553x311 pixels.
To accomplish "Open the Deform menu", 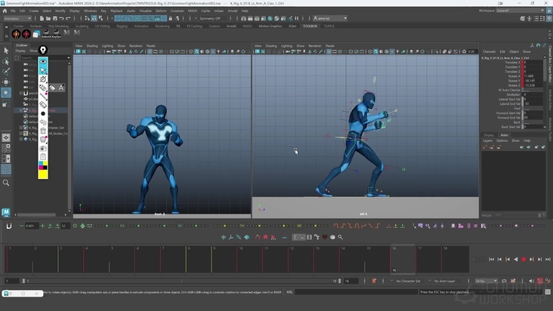I will [x=160, y=11].
